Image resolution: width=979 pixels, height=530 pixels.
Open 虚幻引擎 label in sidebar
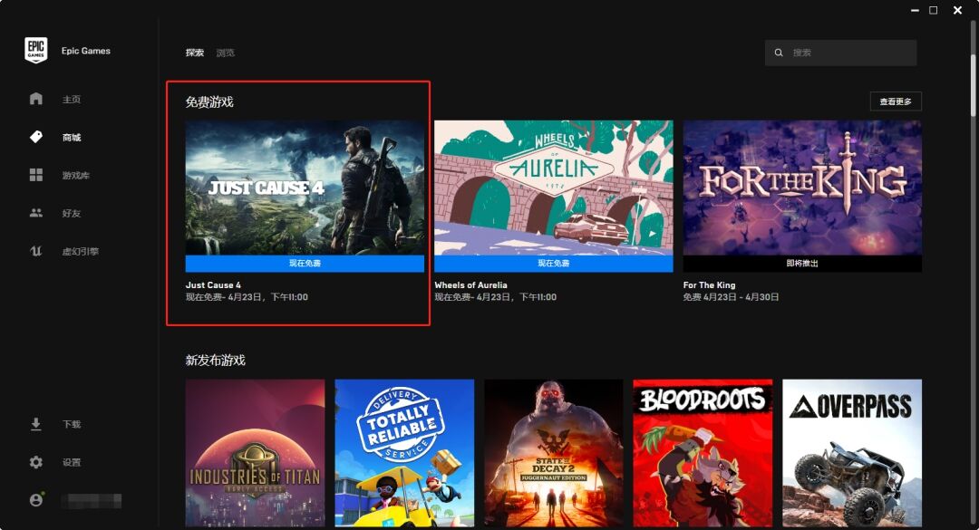click(x=80, y=252)
